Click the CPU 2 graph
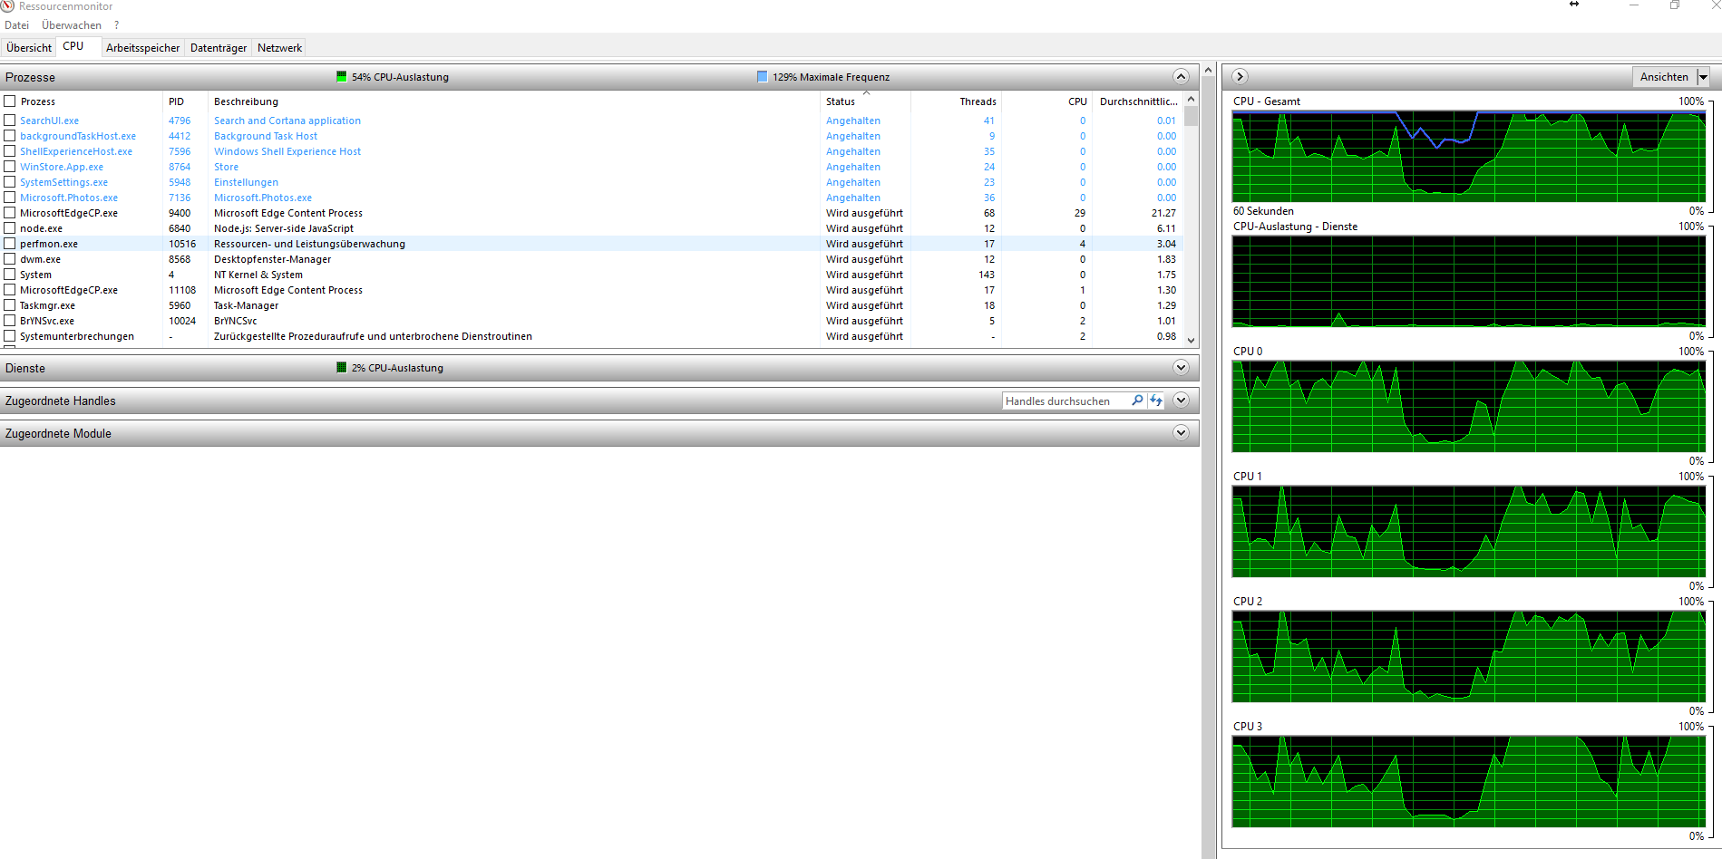Viewport: 1722px width, 859px height. coord(1469,657)
